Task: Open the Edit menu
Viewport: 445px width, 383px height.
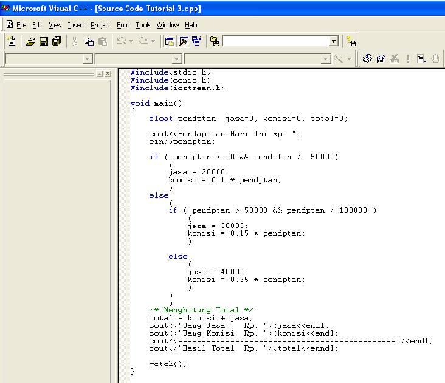Action: tap(38, 26)
